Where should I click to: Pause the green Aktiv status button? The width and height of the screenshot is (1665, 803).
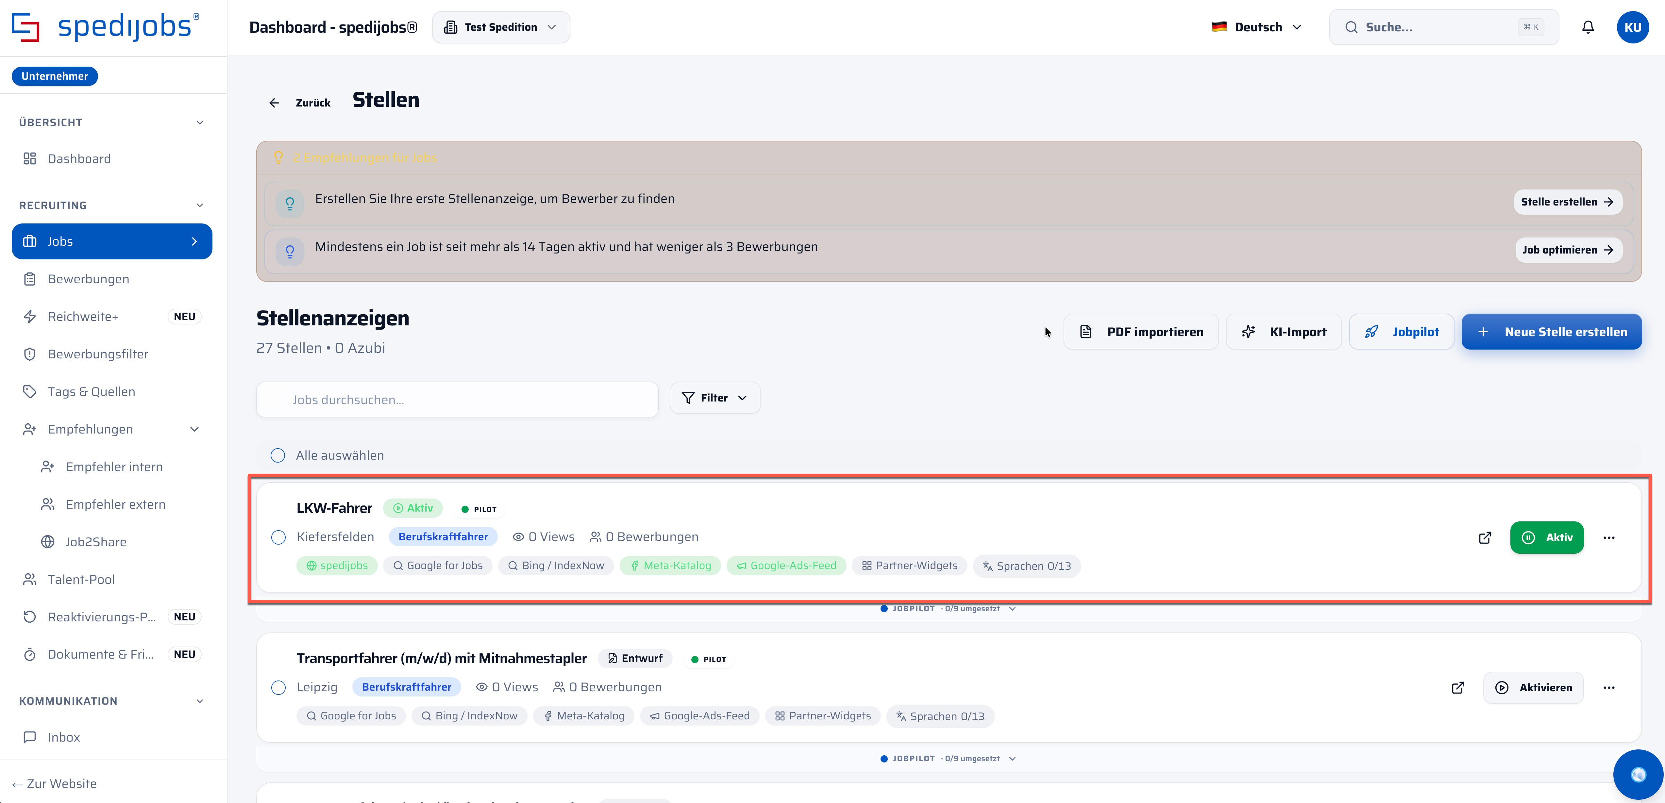[1547, 537]
